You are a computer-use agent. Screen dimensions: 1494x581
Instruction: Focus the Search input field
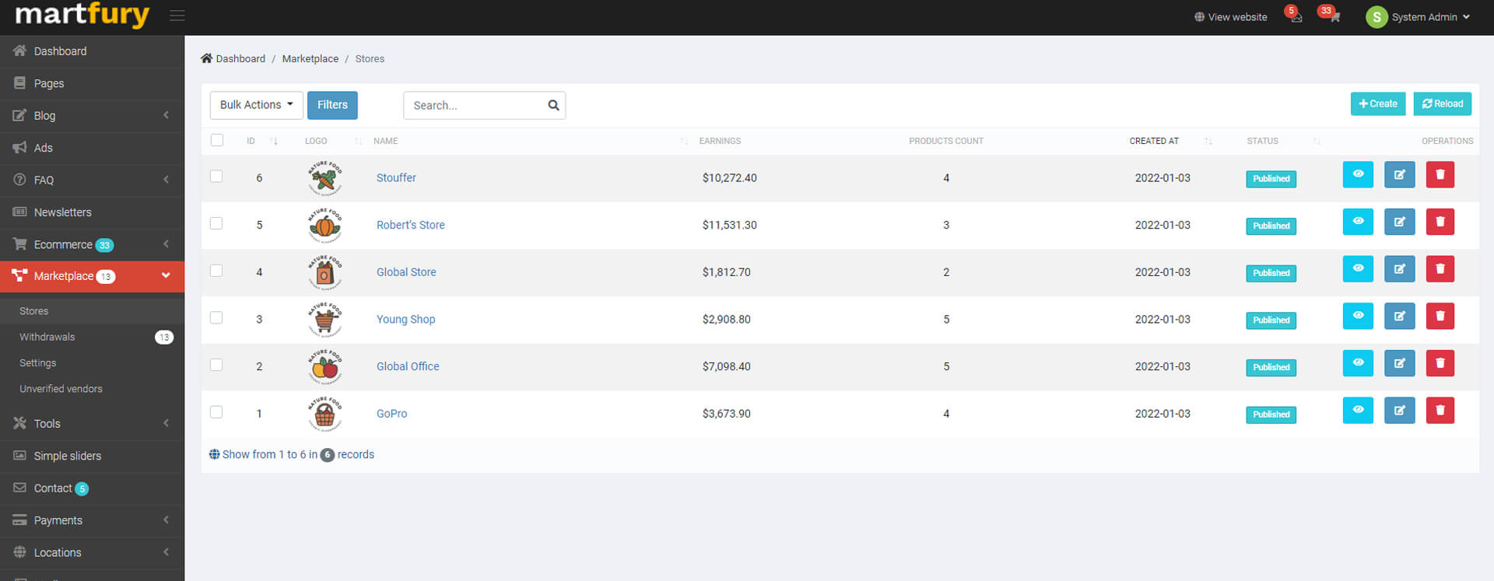click(x=475, y=105)
